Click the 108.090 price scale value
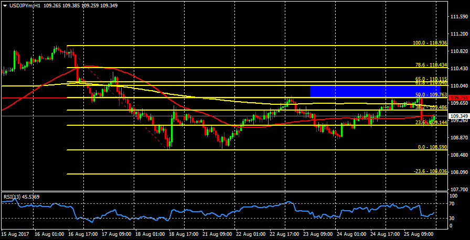This screenshot has height=240, width=470. coord(459,172)
